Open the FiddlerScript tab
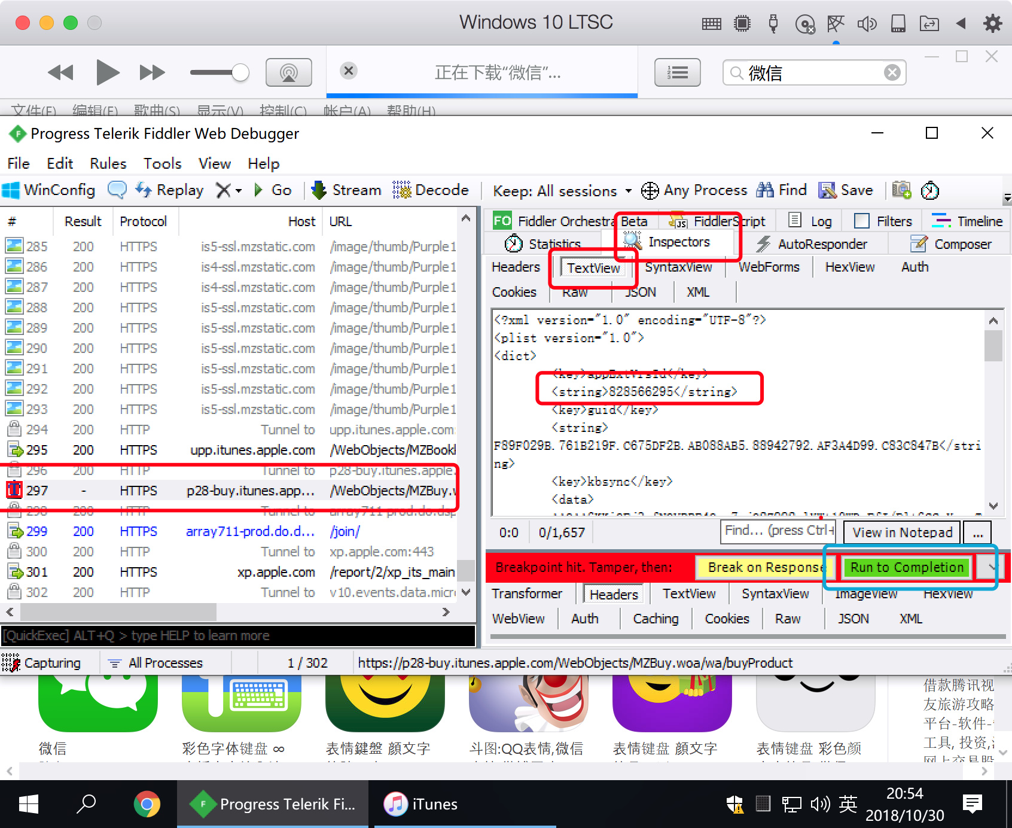The height and width of the screenshot is (828, 1012). click(x=717, y=221)
